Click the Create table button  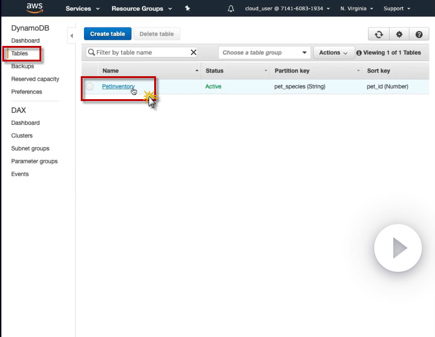(108, 34)
